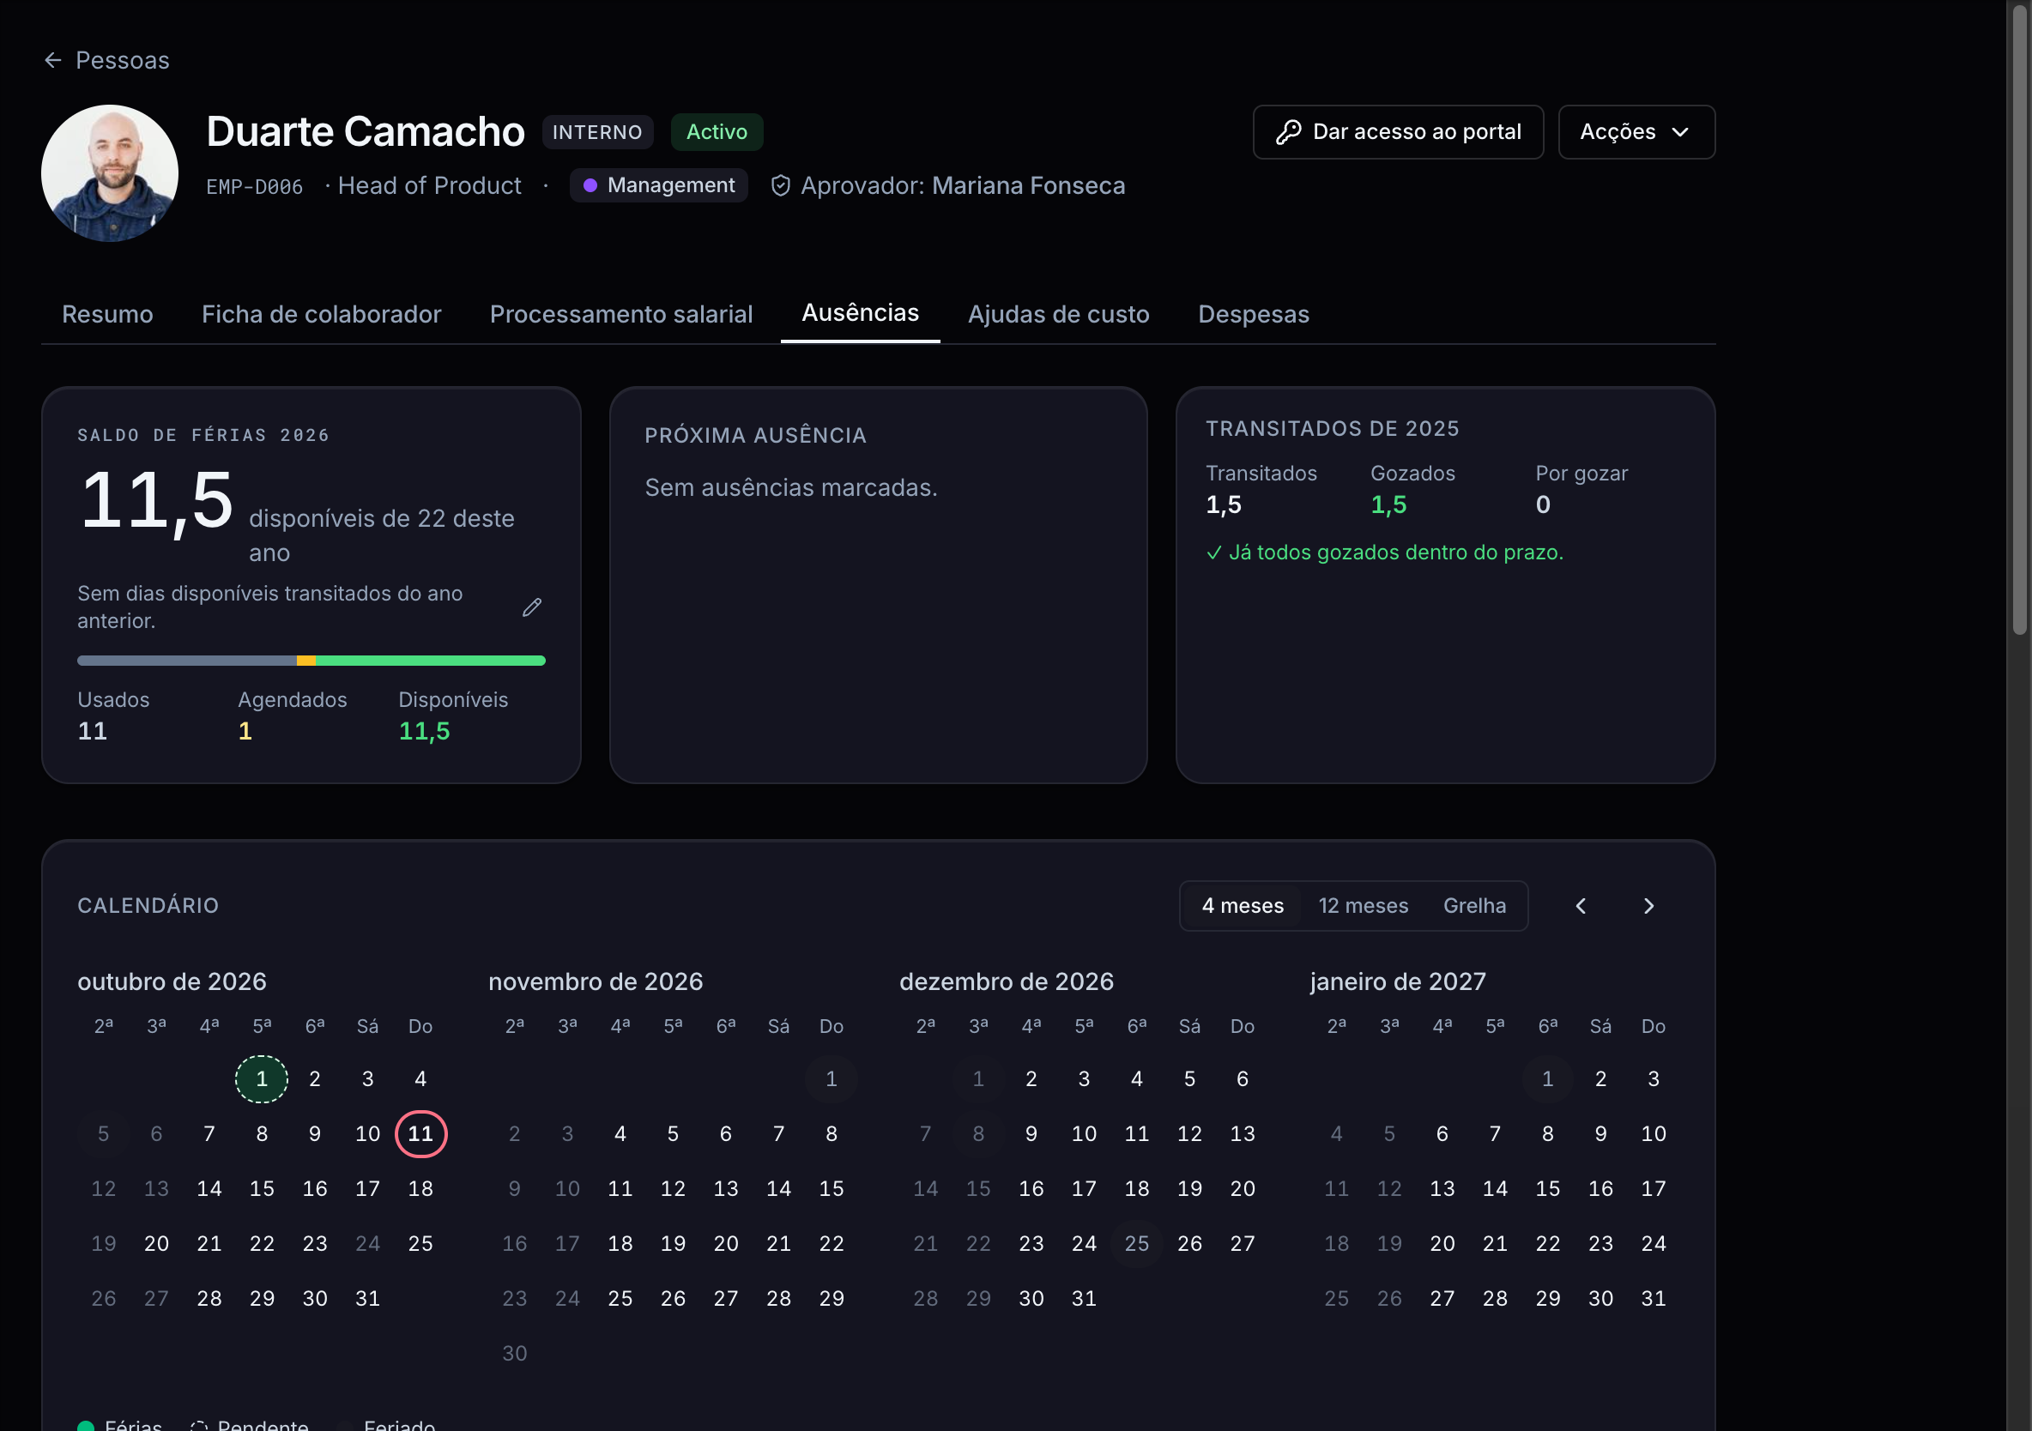The image size is (2032, 1431).
Task: Select today's day 11 in outubro de 2026
Action: [x=420, y=1133]
